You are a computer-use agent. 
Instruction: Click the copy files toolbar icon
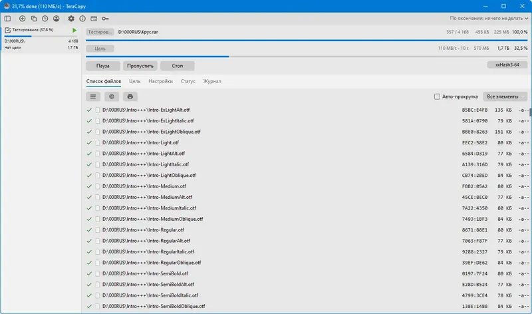[34, 19]
